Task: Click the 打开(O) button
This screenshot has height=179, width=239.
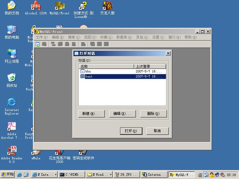Action: (x=131, y=131)
